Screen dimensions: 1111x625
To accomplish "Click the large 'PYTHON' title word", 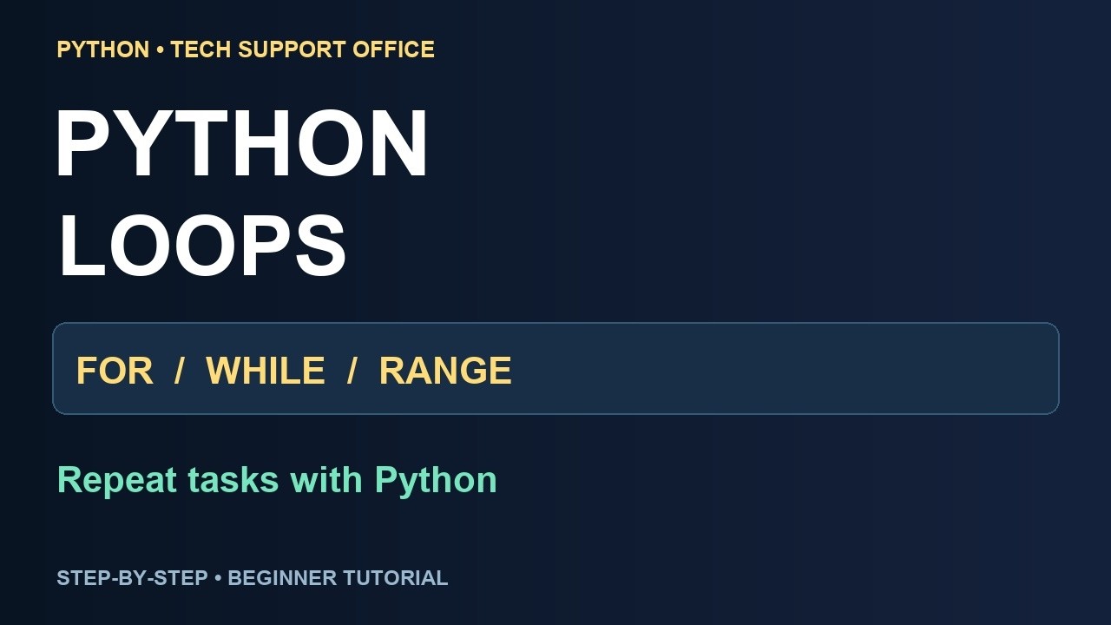I will pos(242,144).
